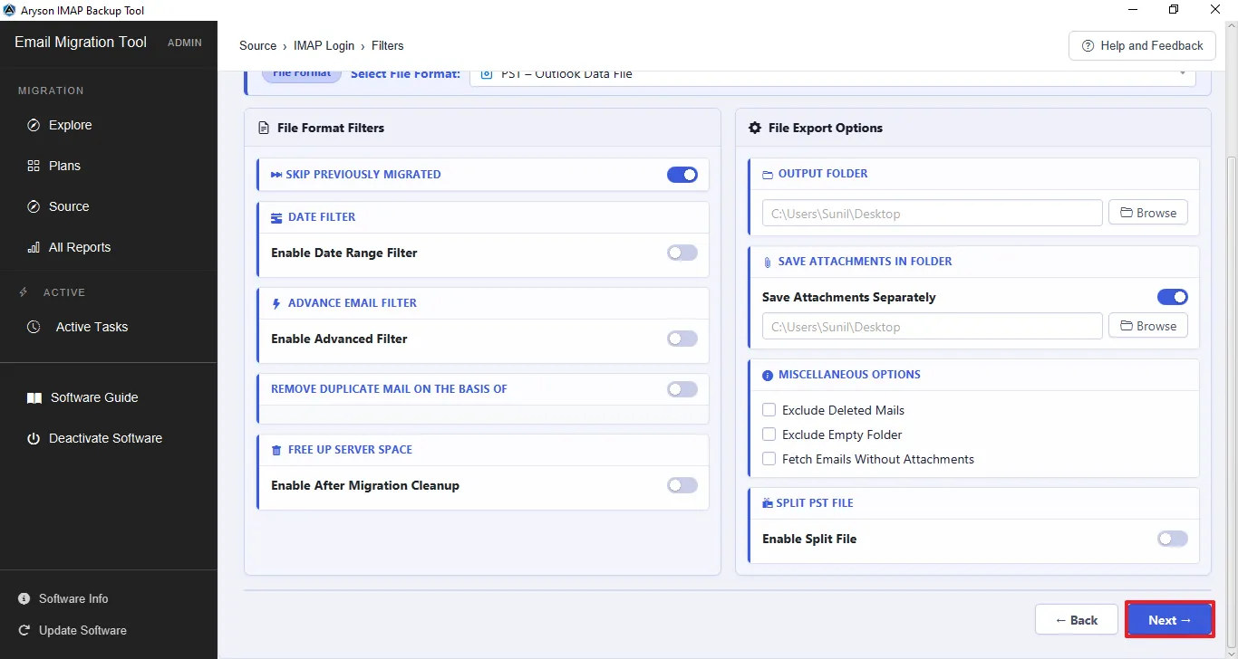Click the Miscellaneous Options info icon
The width and height of the screenshot is (1238, 659).
tap(768, 375)
